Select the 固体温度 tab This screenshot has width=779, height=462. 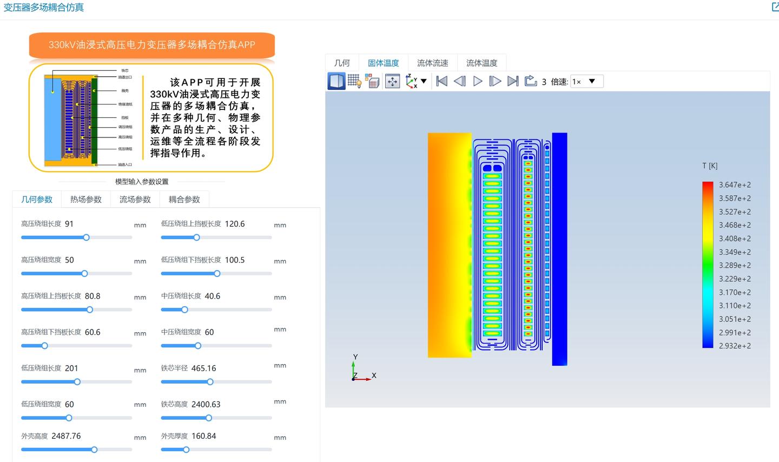pos(384,63)
